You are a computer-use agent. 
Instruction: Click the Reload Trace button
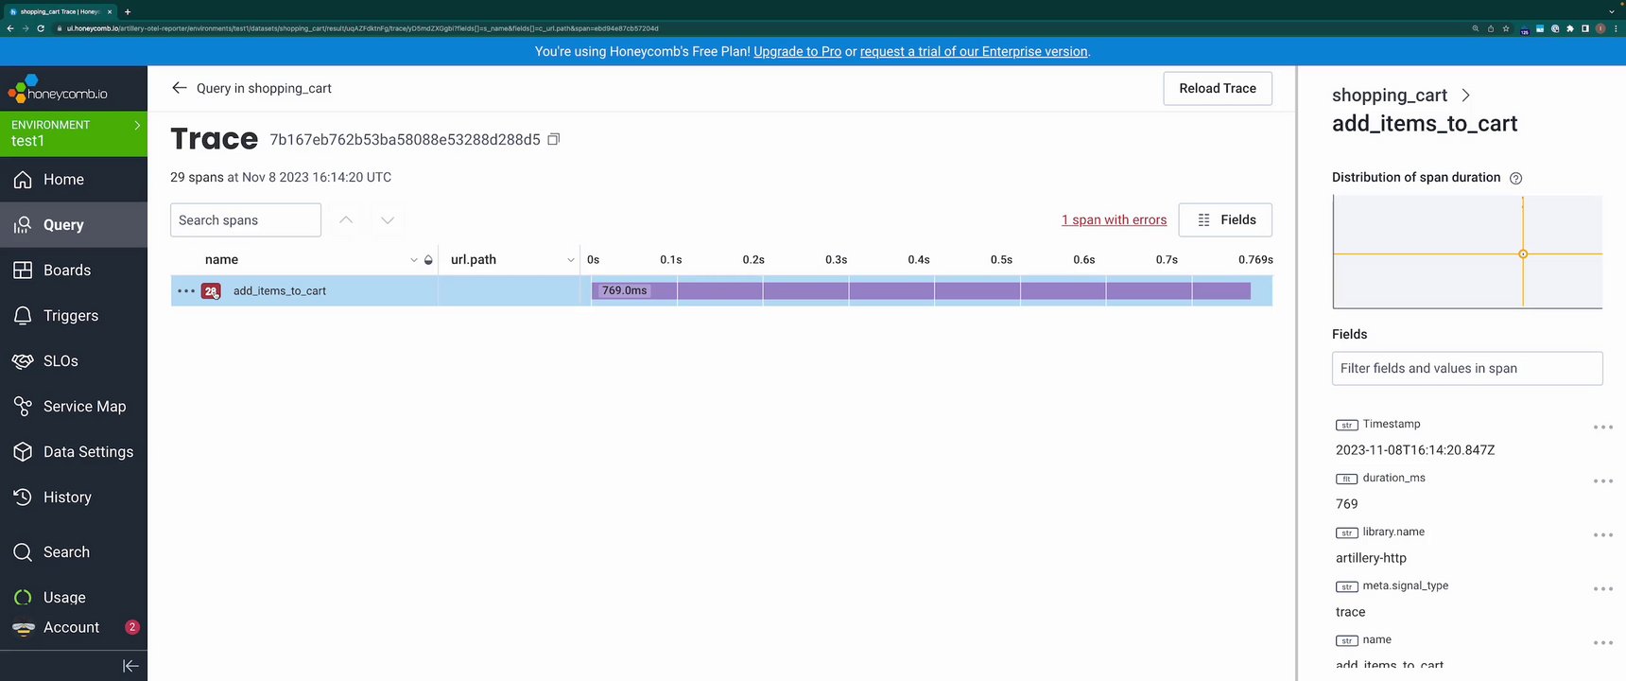pyautogui.click(x=1218, y=88)
